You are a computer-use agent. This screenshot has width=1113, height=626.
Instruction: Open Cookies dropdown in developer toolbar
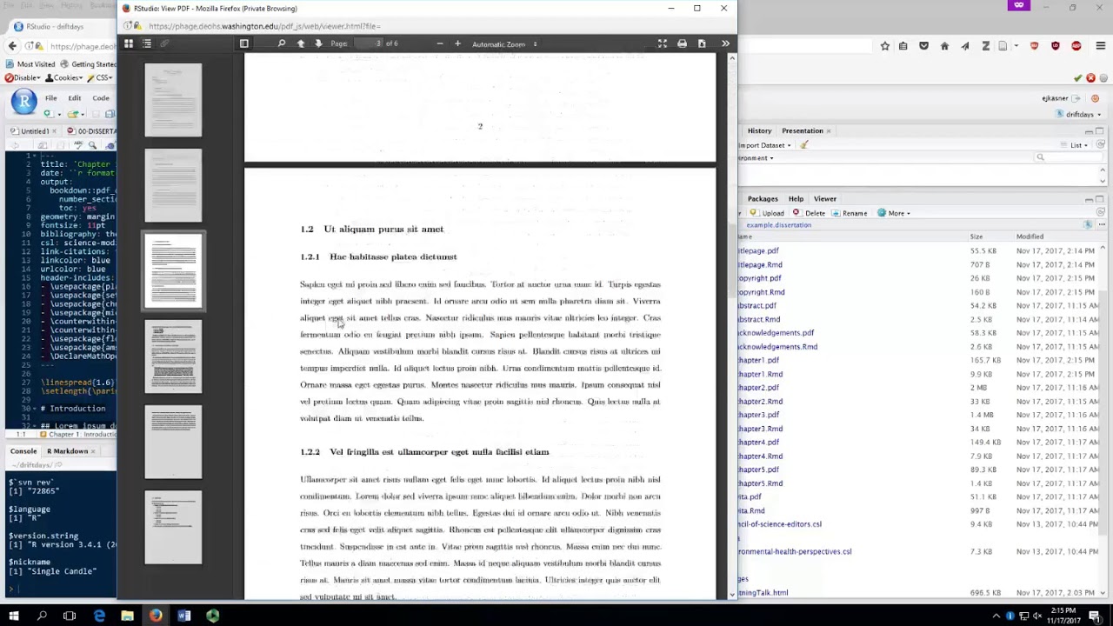click(x=63, y=77)
